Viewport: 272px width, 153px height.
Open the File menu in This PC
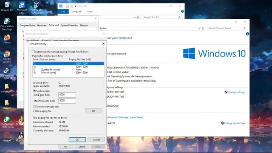point(63,11)
